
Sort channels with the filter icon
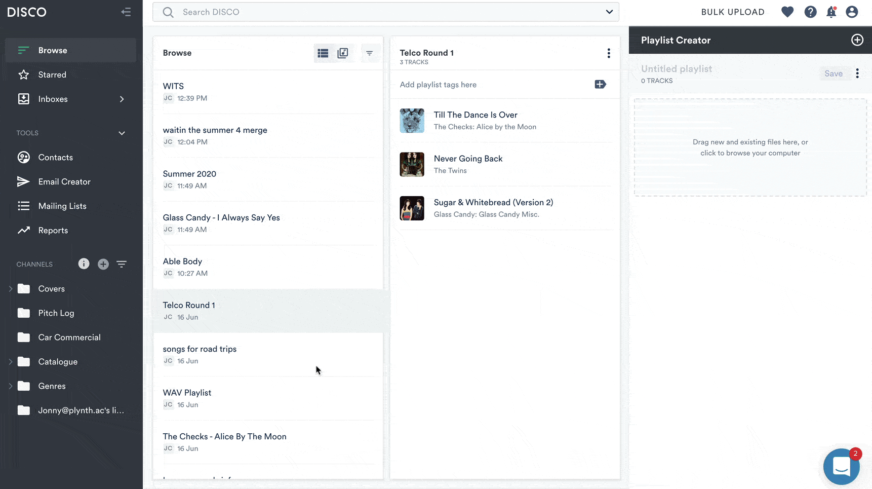click(x=122, y=264)
